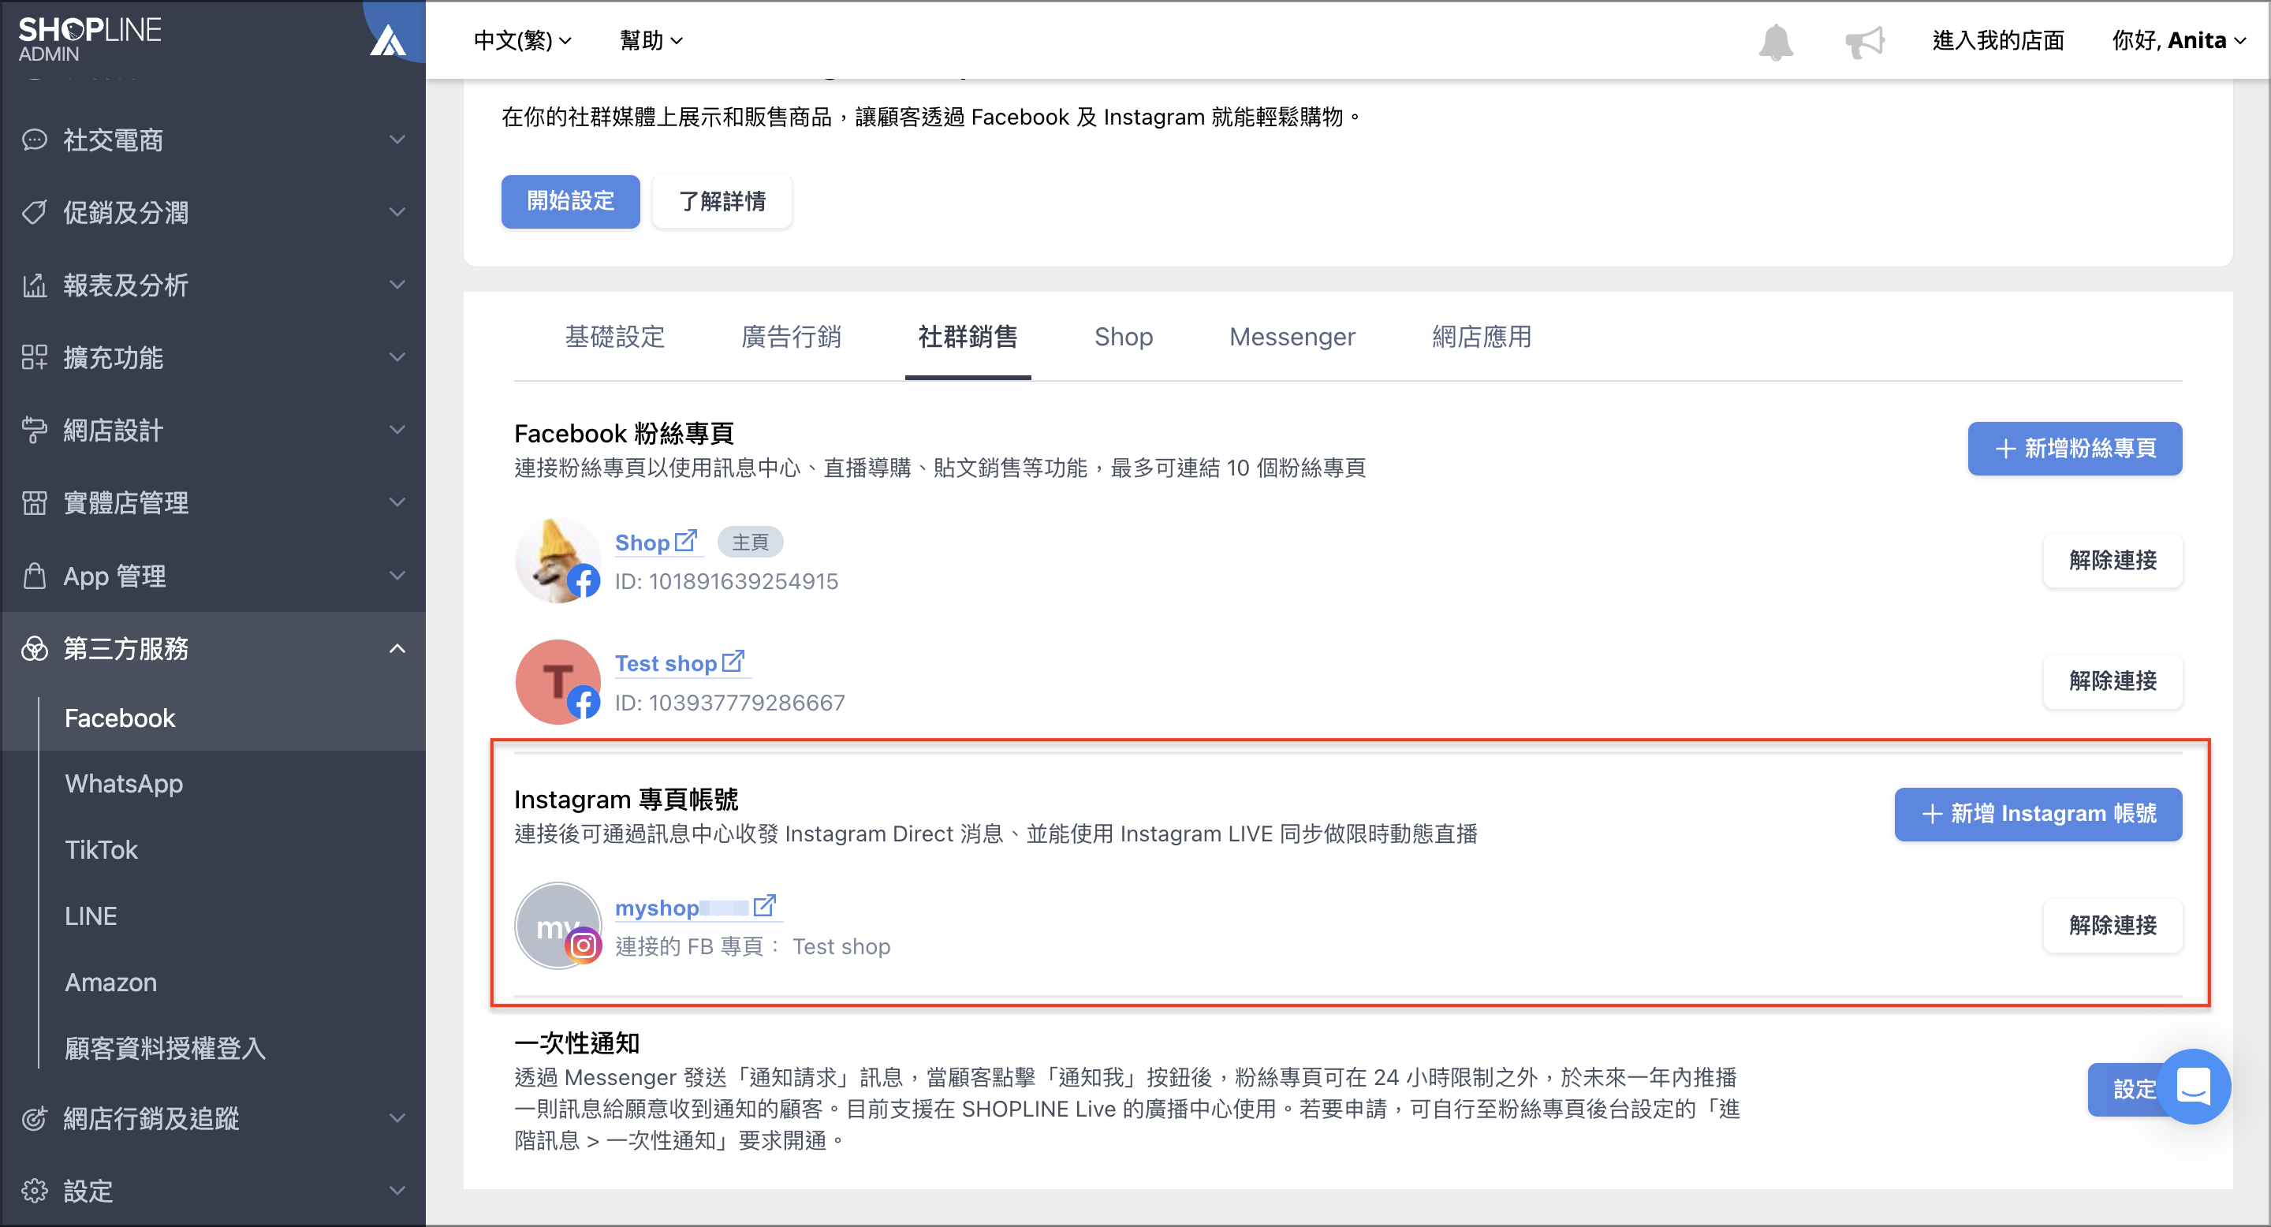This screenshot has width=2271, height=1227.
Task: Select LINE in the sidebar submenu
Action: pos(90,917)
